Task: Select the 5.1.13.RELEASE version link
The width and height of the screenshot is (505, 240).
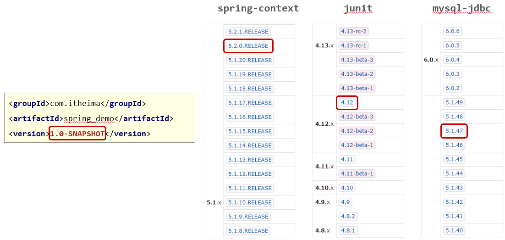Action: (250, 160)
